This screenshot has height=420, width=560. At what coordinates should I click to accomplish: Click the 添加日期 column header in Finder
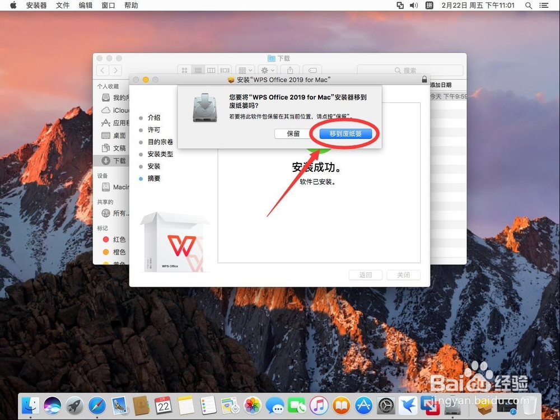(x=441, y=85)
